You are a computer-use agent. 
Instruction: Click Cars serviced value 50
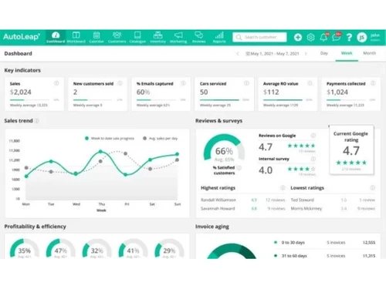pos(204,92)
